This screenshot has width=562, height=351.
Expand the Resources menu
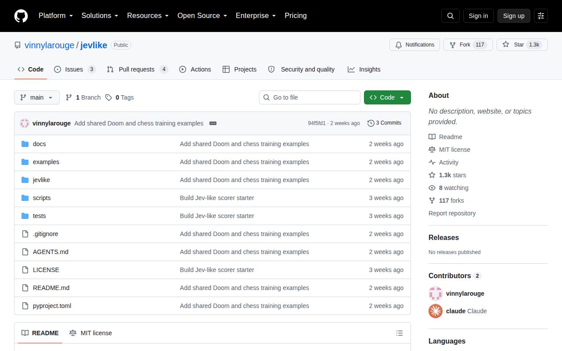pos(148,15)
